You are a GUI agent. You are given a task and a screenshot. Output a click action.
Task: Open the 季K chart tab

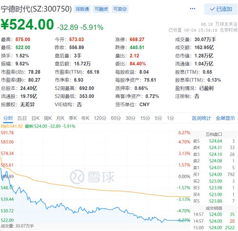(x=73, y=118)
